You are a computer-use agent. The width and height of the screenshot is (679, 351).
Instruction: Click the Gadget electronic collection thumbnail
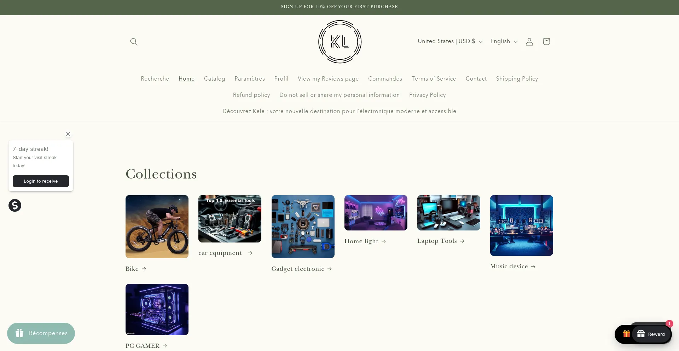coord(303,226)
